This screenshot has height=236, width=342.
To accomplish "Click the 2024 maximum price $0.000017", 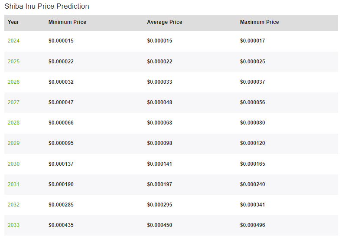I will [252, 41].
